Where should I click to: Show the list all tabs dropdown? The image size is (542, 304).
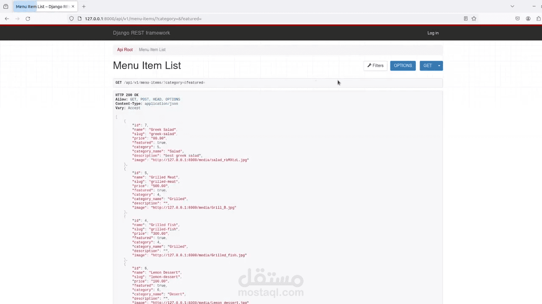(512, 6)
